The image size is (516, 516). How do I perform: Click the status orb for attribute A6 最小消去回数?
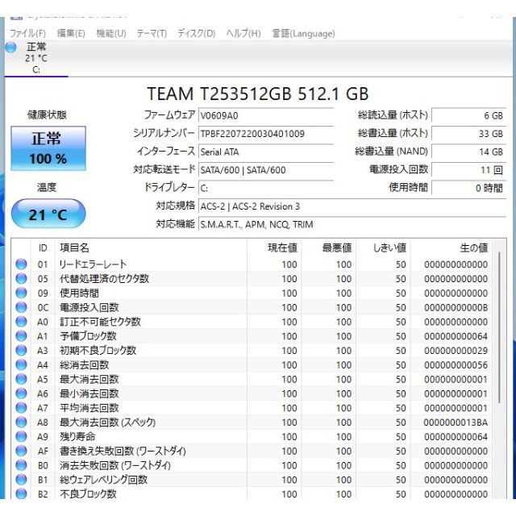click(21, 393)
